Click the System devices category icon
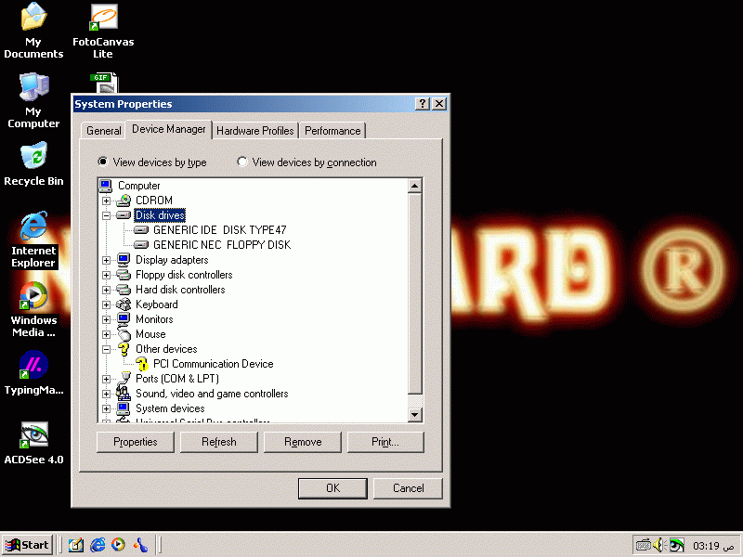The height and width of the screenshot is (557, 743). (x=124, y=408)
